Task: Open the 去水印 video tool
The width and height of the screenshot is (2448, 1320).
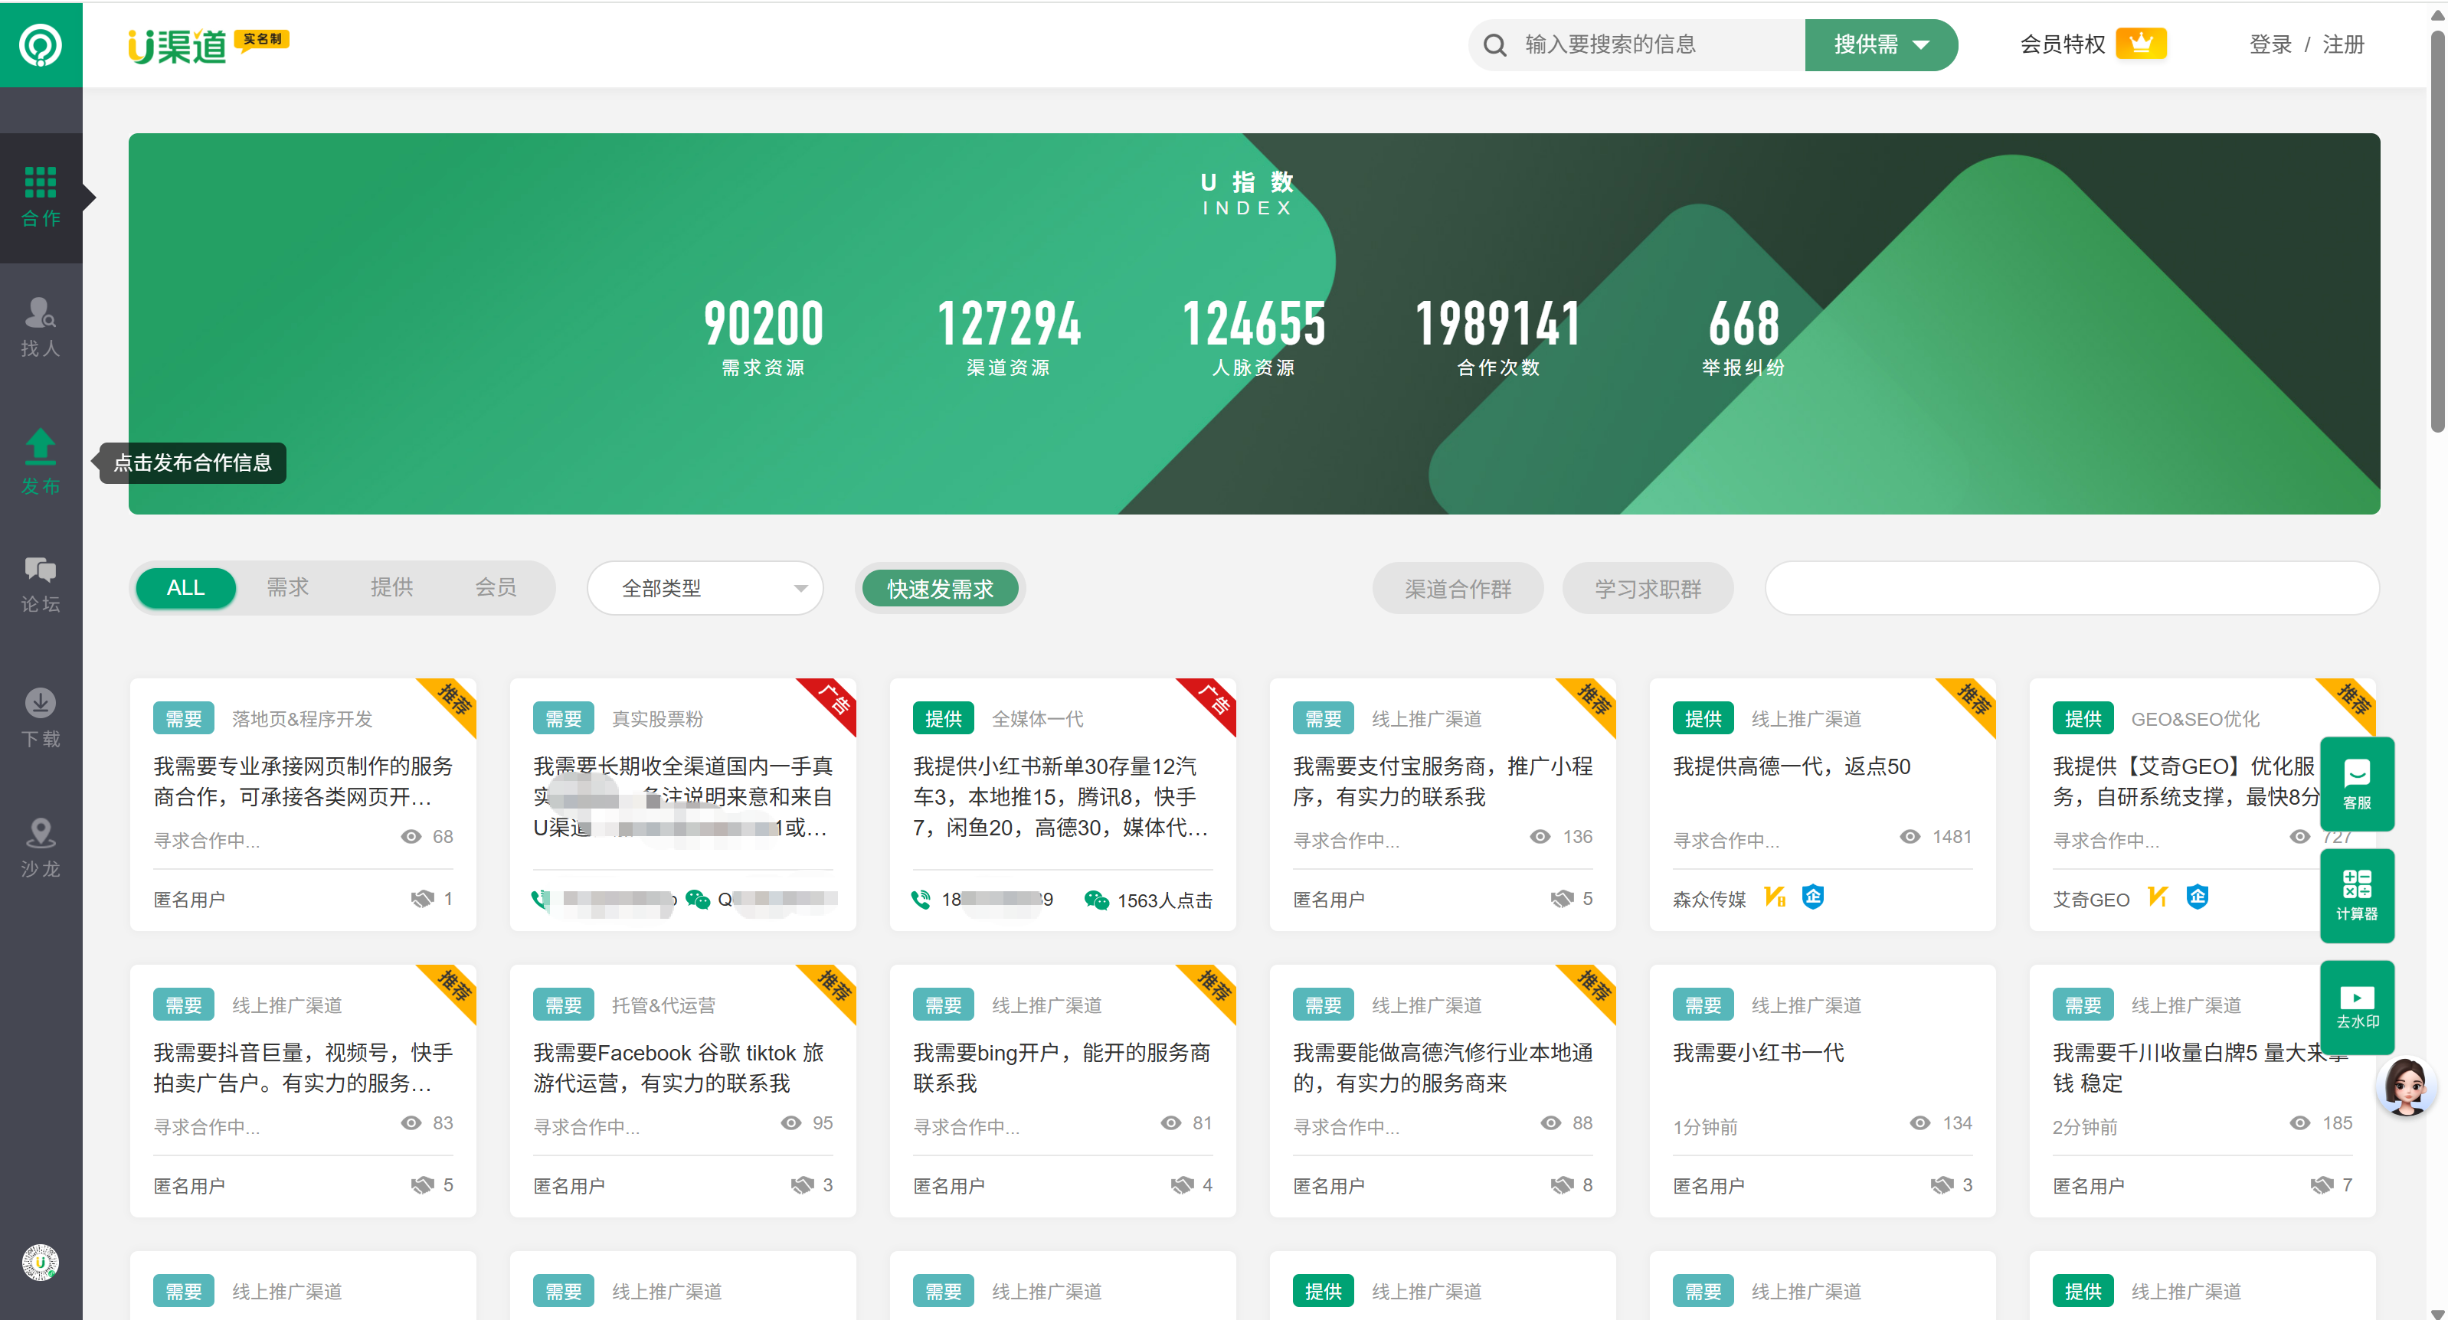Action: pos(2356,1007)
